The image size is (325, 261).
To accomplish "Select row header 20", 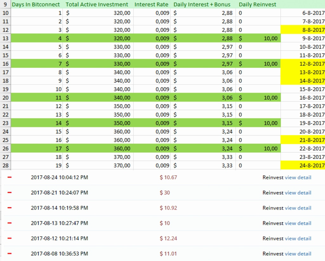I will 5,98.
